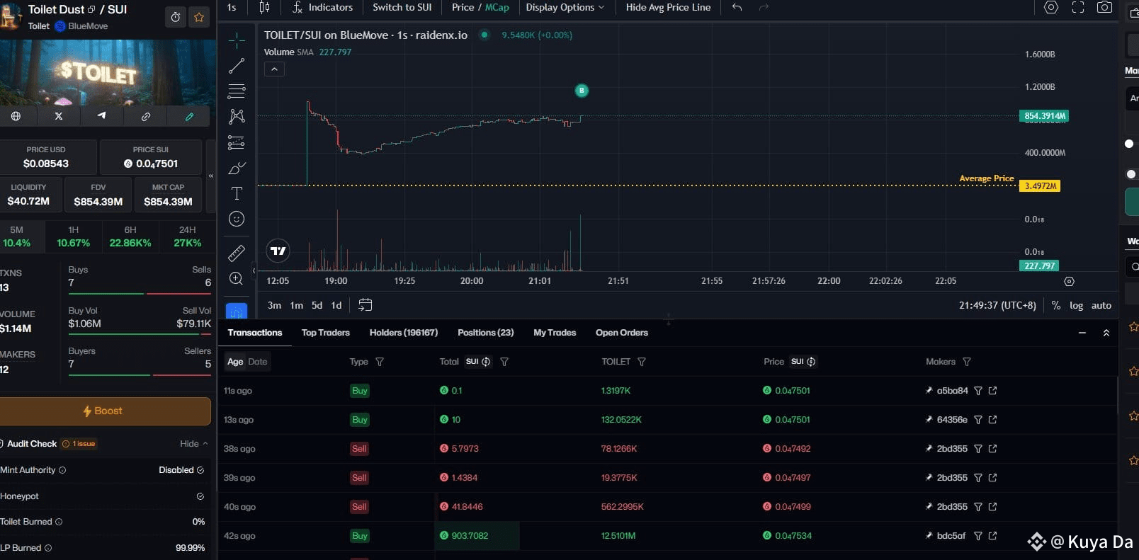Select the pattern drawing tool
Viewport: 1139px width, 560px height.
[x=237, y=117]
